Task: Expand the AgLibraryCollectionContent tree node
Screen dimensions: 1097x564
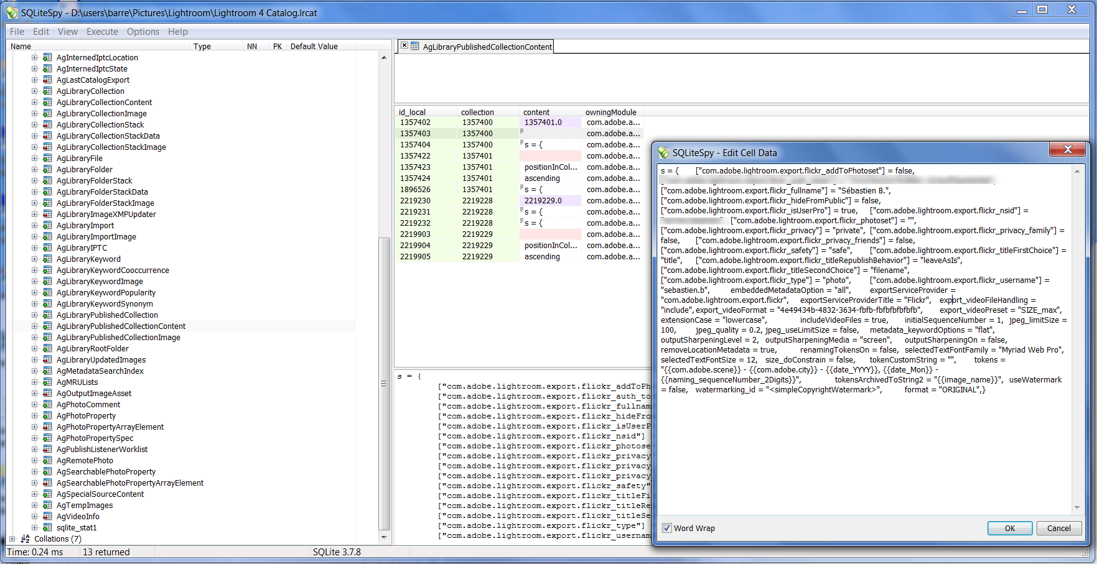Action: 35,103
